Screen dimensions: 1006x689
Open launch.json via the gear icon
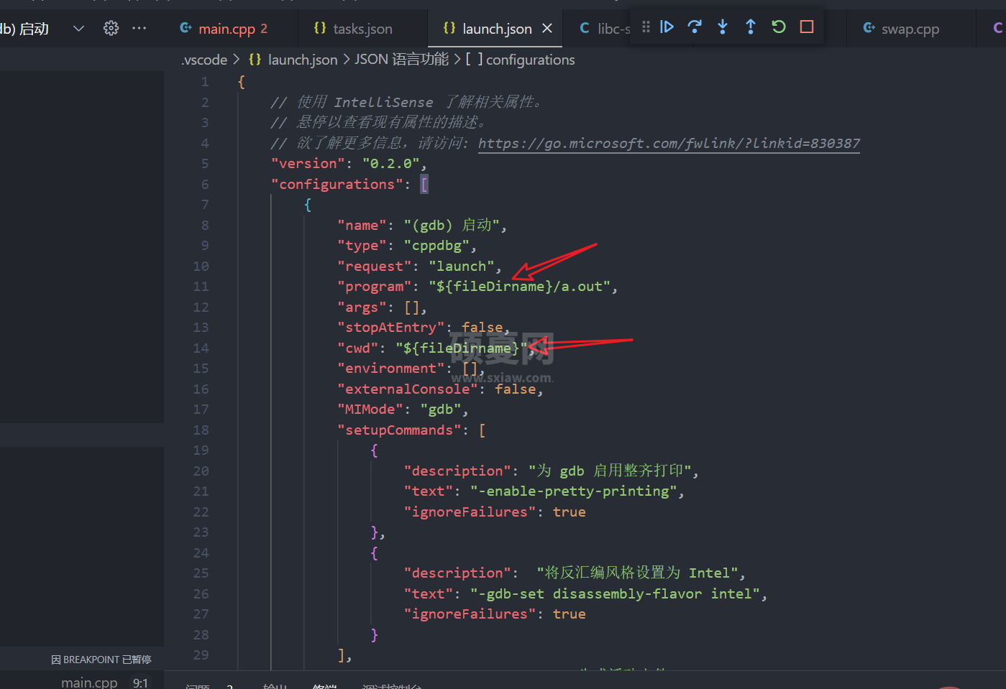click(111, 28)
